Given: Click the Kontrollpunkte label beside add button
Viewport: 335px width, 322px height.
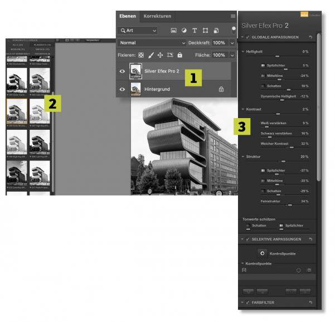Looking at the screenshot, I should tap(283, 253).
